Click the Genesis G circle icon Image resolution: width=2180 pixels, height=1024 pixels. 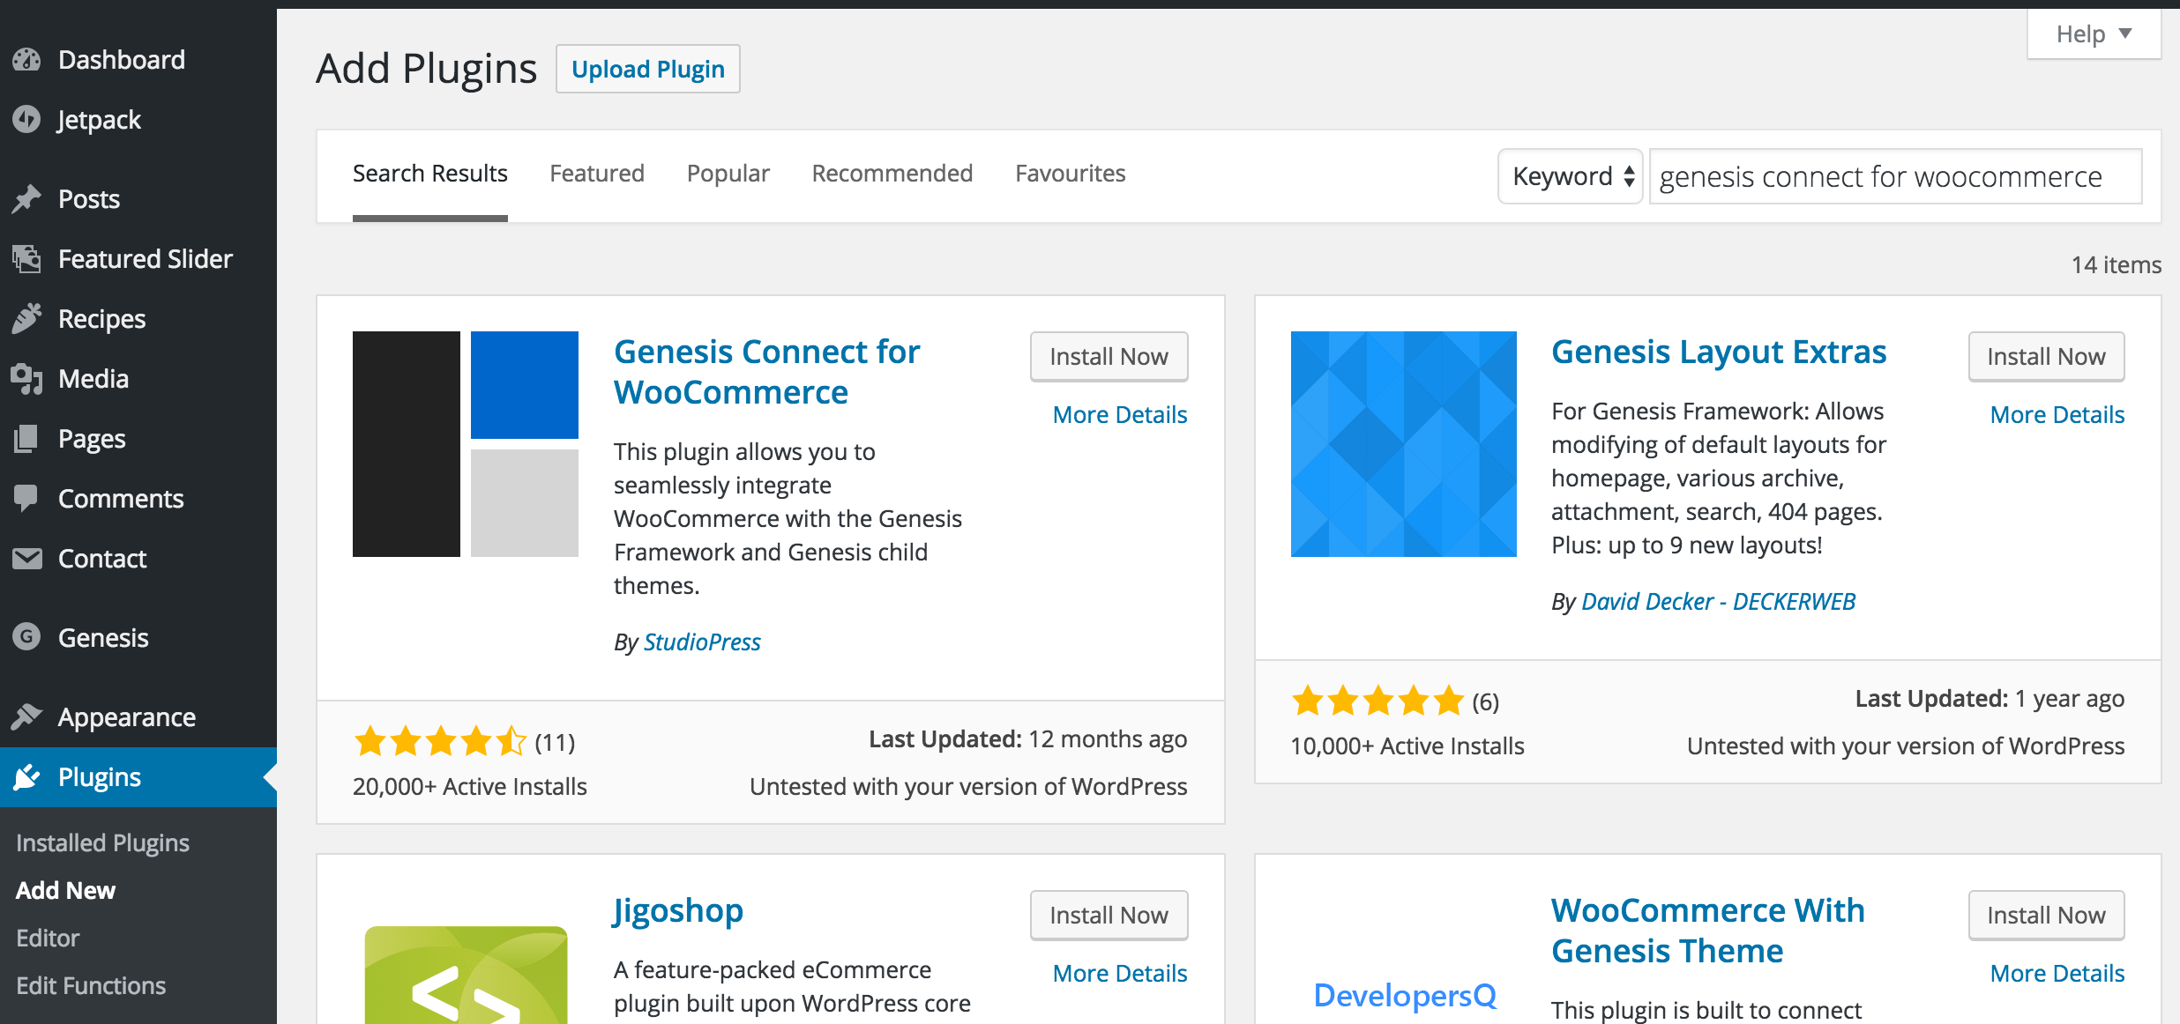[x=26, y=636]
